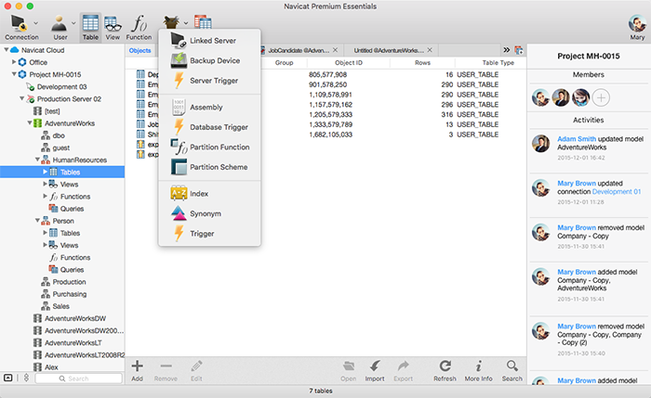Switch to the Objects tab
Viewport: 651px width, 398px height.
tap(139, 50)
